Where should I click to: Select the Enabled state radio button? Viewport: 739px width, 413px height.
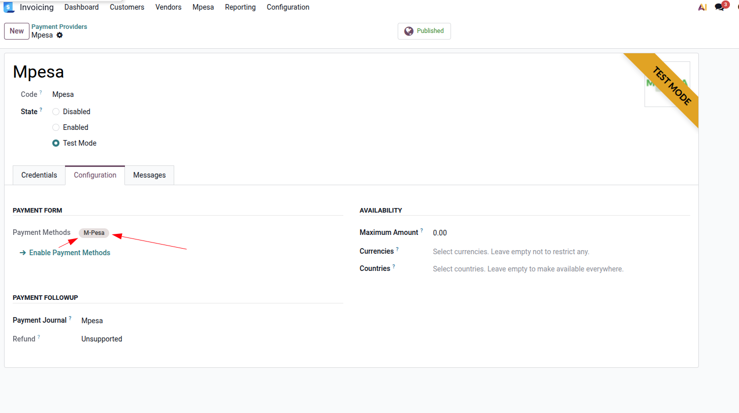coord(56,127)
